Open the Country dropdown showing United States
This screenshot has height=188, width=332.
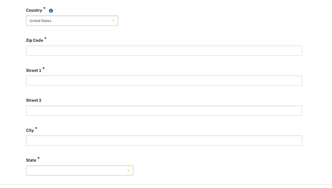[72, 21]
